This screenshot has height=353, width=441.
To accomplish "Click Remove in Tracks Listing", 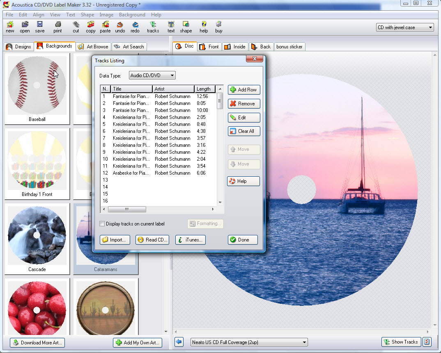I will [244, 104].
